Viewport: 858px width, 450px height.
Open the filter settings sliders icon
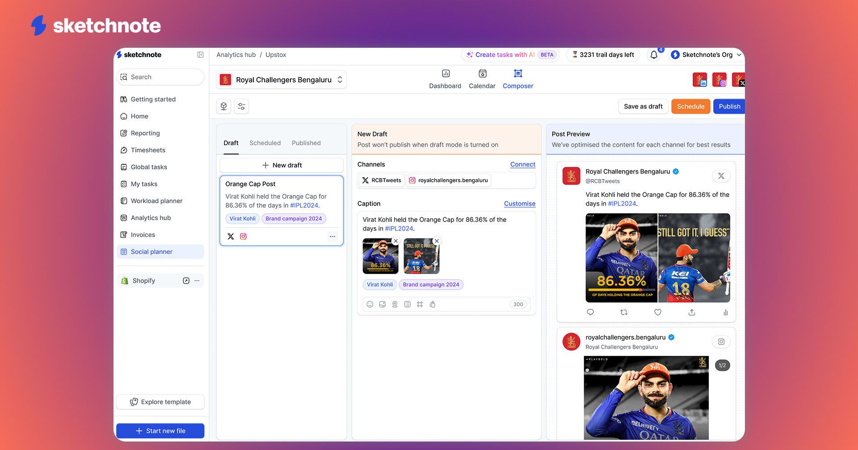coord(241,106)
